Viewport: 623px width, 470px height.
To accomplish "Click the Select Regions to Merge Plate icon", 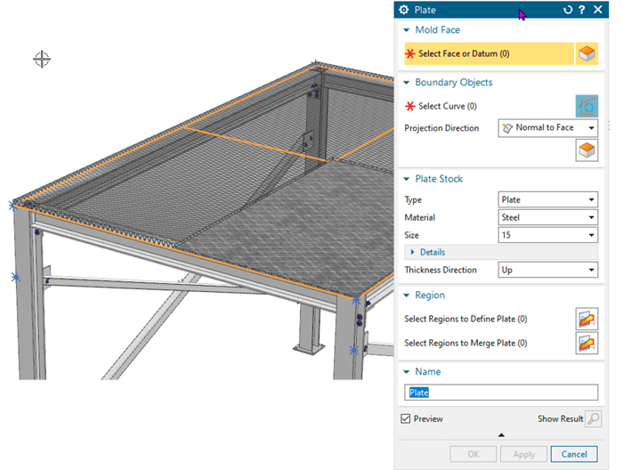I will [x=587, y=343].
